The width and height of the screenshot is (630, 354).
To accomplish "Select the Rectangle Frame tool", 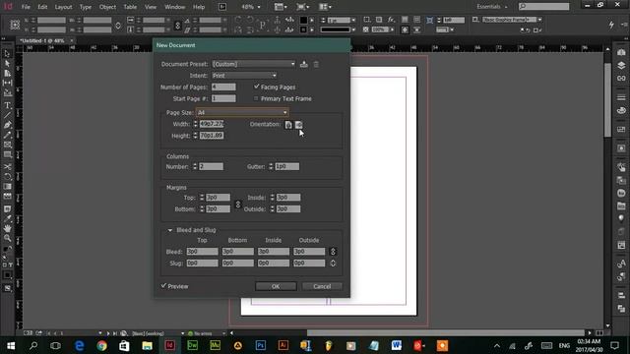I will pos(7,145).
